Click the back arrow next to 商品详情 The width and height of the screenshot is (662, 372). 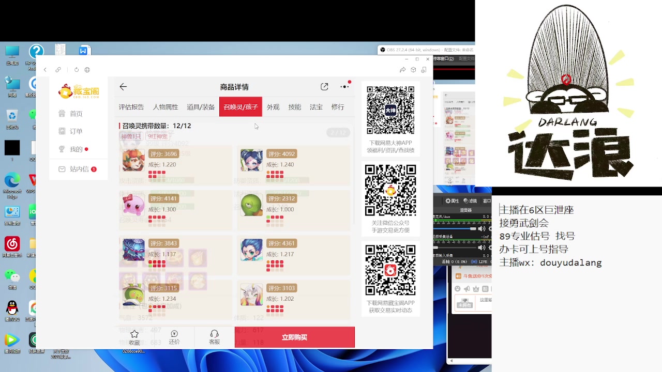[x=123, y=87]
